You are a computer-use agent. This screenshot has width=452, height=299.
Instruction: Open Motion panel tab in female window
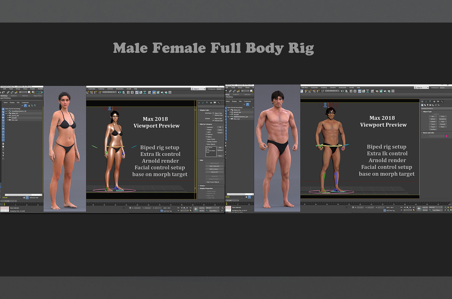coord(211,103)
